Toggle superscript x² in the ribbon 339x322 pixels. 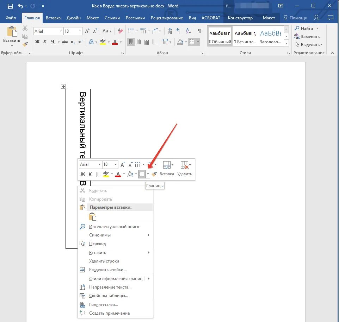pyautogui.click(x=80, y=42)
